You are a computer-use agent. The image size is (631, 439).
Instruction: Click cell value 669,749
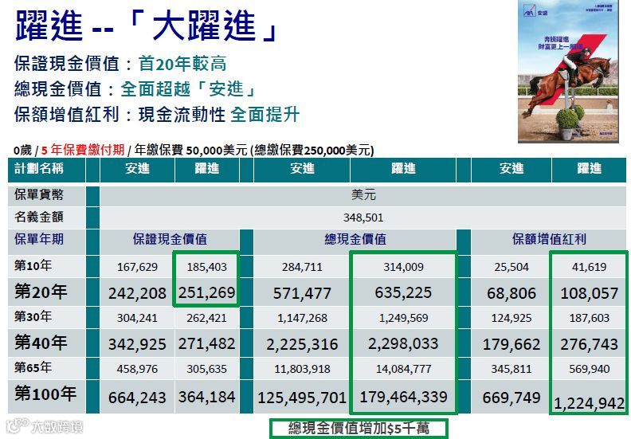pyautogui.click(x=511, y=398)
